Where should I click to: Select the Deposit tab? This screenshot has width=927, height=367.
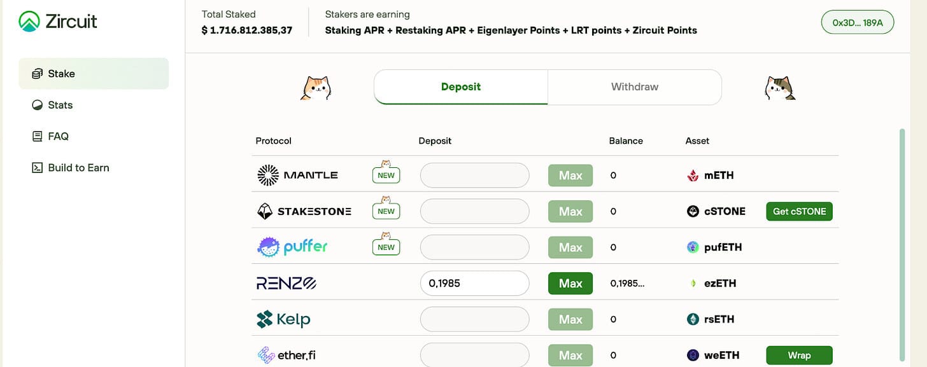(461, 87)
